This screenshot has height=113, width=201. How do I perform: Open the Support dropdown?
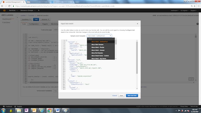(194, 11)
